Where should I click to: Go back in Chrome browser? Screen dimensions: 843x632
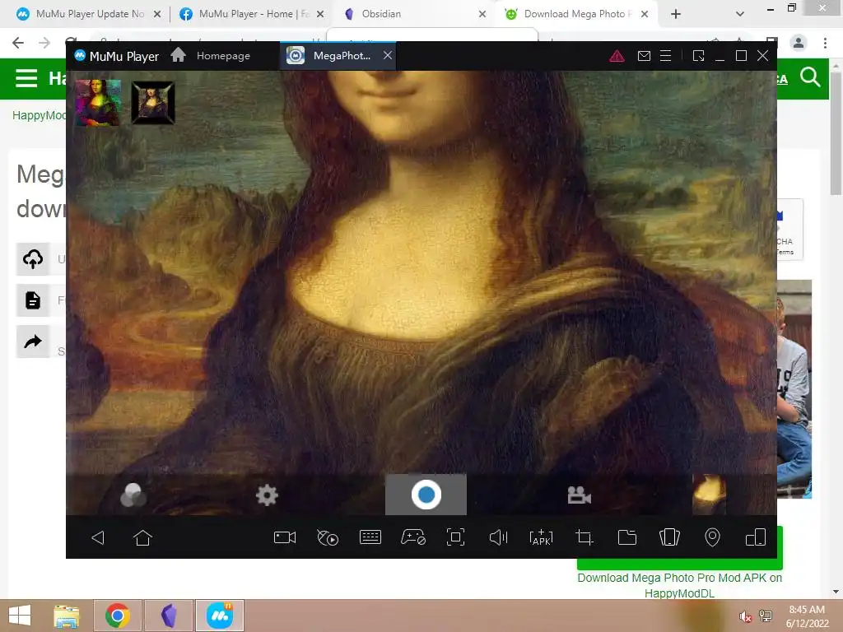coord(18,43)
